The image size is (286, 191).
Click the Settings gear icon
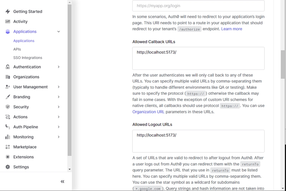8,167
